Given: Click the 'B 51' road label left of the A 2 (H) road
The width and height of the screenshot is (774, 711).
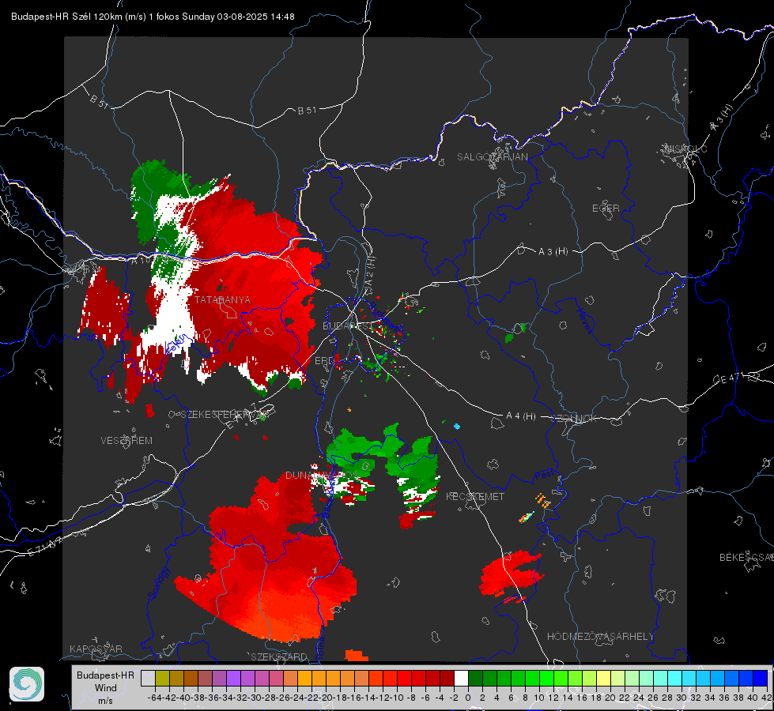Looking at the screenshot, I should tap(307, 111).
